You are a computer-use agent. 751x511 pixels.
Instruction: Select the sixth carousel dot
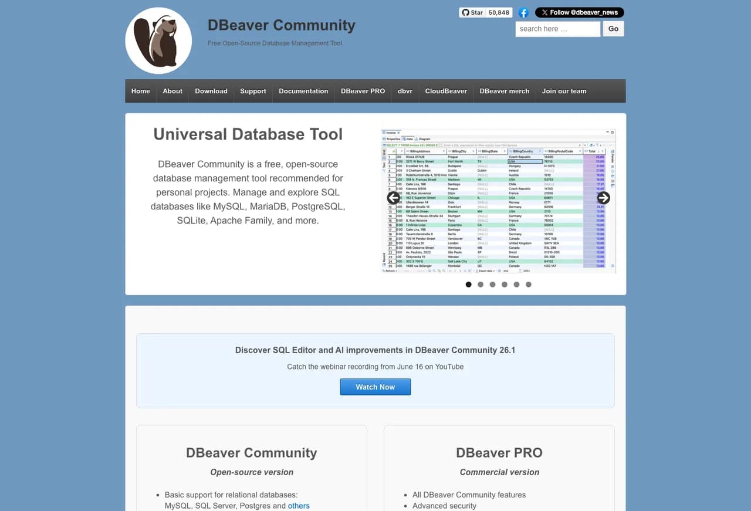point(529,285)
